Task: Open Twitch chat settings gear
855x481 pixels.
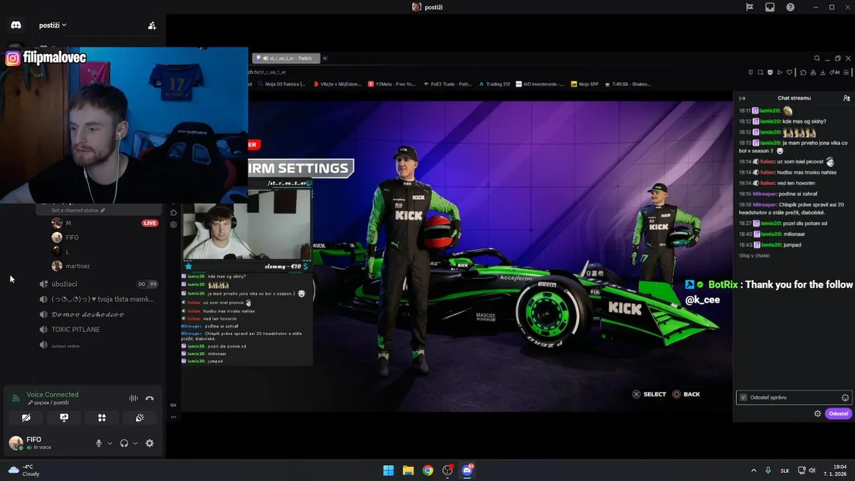Action: 818,414
